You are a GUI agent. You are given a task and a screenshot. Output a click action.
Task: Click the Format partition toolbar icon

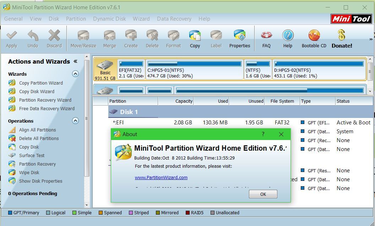click(x=173, y=36)
